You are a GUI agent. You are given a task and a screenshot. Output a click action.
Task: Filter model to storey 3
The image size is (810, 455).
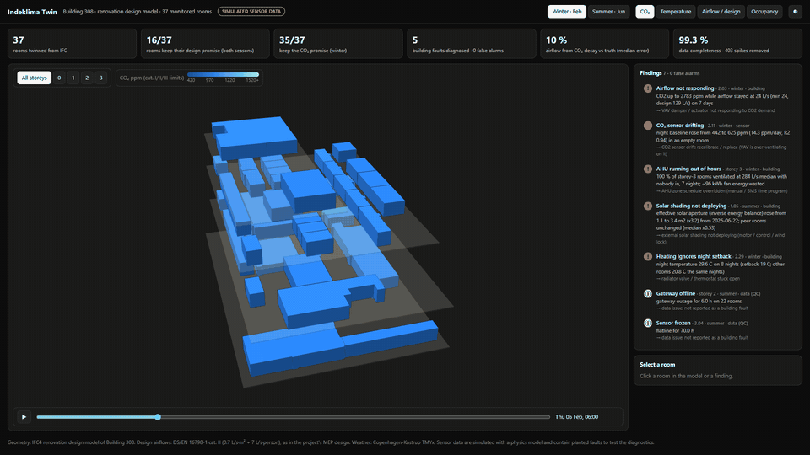tap(100, 78)
